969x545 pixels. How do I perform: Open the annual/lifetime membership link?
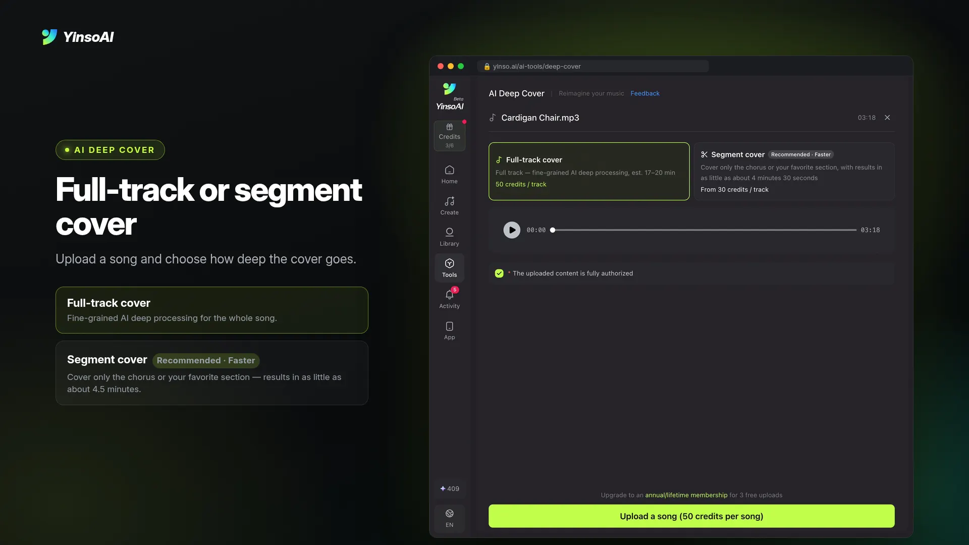[x=686, y=495]
